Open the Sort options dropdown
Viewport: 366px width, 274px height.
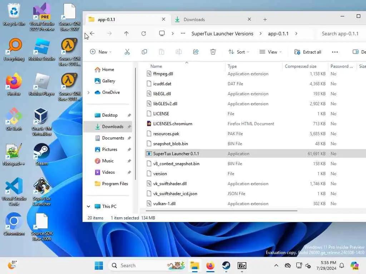coord(239,52)
